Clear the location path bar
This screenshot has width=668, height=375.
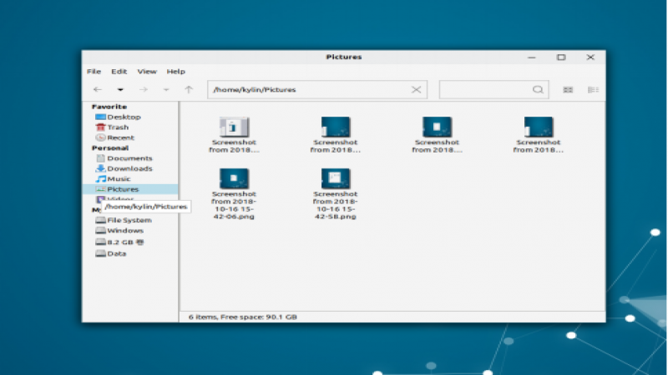pos(416,89)
